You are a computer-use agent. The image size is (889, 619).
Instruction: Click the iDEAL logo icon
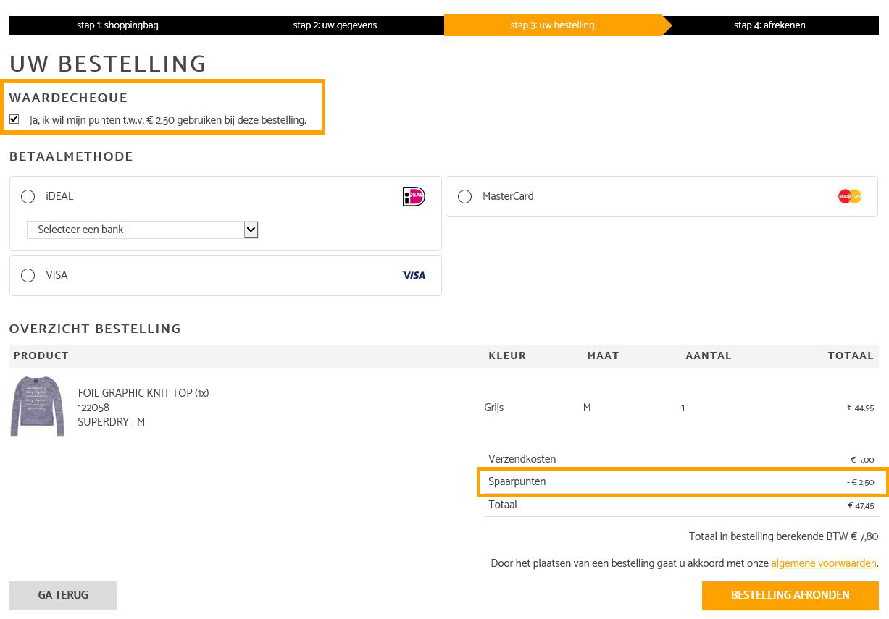pos(414,196)
